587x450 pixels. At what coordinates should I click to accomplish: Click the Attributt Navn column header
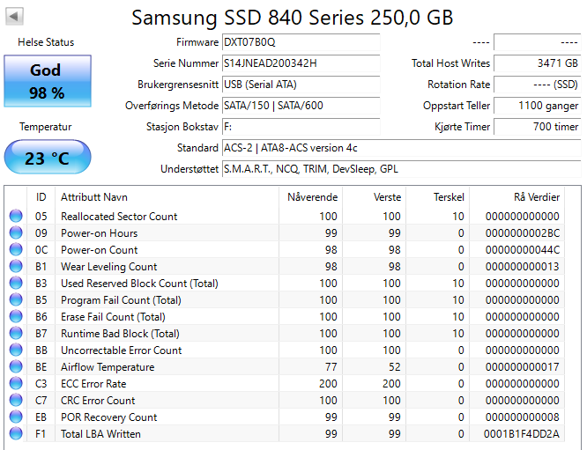click(x=94, y=196)
